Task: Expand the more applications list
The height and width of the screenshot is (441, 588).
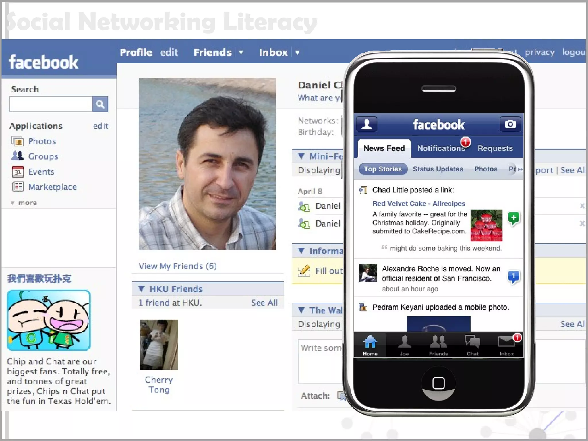Action: [x=24, y=203]
